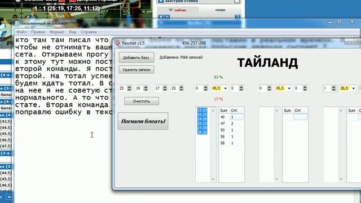
Task: Click the Sum cell showing 58
Action: (x=224, y=143)
